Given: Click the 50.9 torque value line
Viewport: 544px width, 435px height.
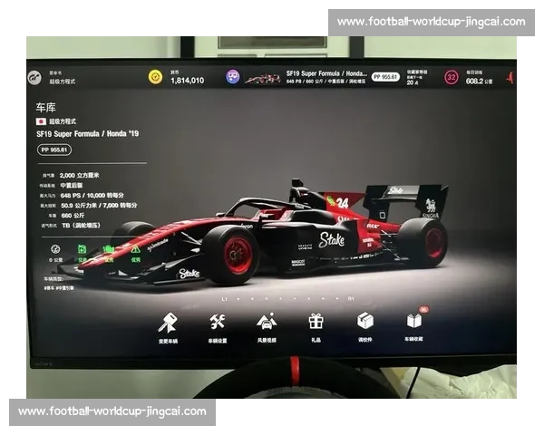Looking at the screenshot, I should point(99,206).
